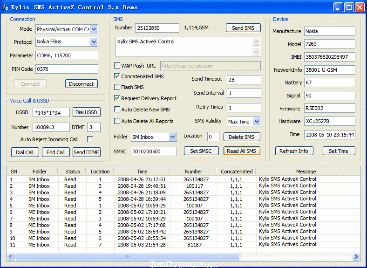
Task: Click the Parameter input field
Action: [x=67, y=55]
